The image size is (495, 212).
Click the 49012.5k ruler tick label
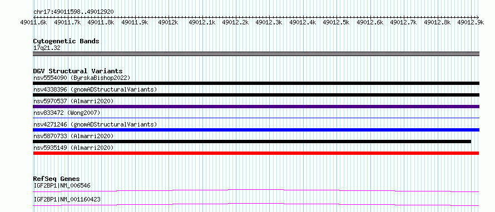pos(336,22)
